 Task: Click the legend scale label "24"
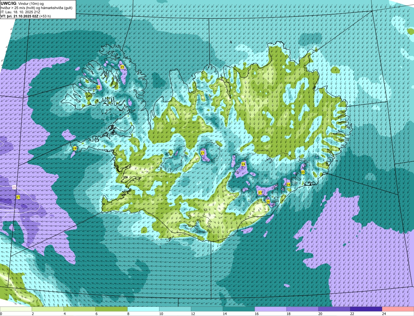pos(383,313)
